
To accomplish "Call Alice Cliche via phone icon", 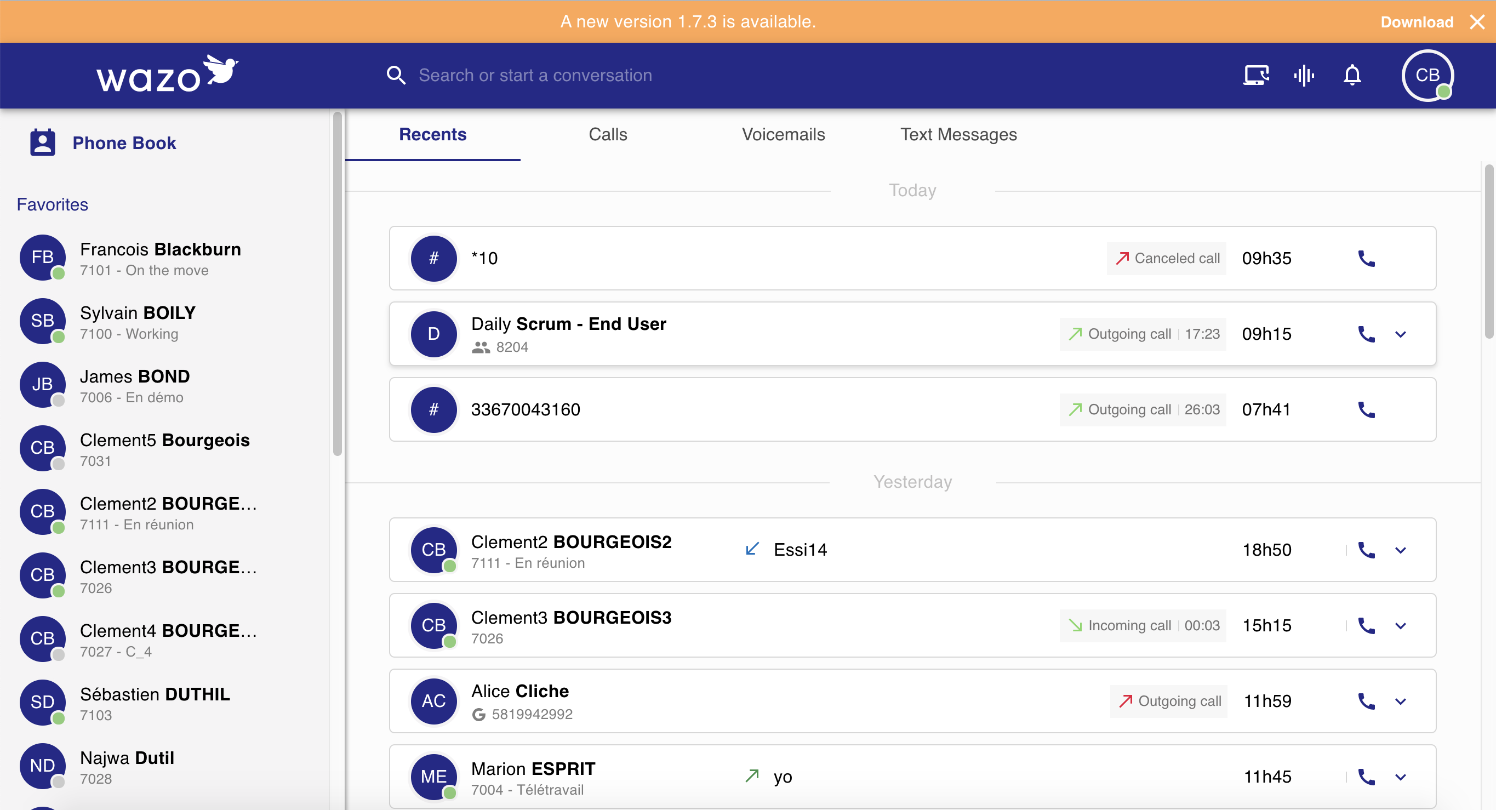I will (x=1367, y=701).
